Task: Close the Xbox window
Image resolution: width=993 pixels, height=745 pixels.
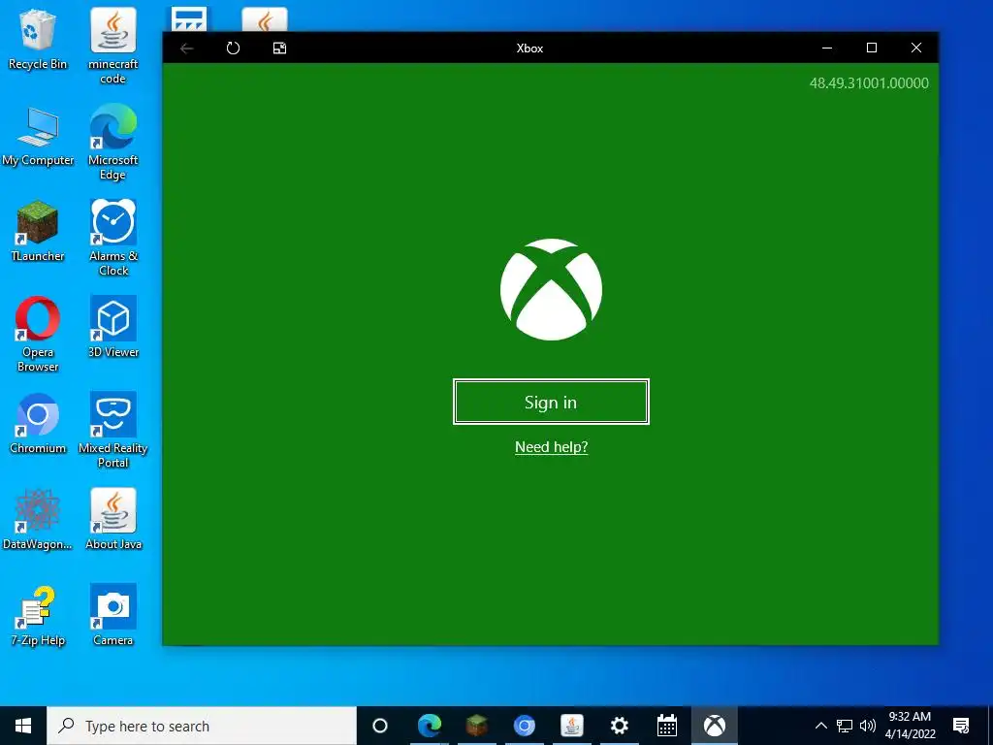Action: 915,49
